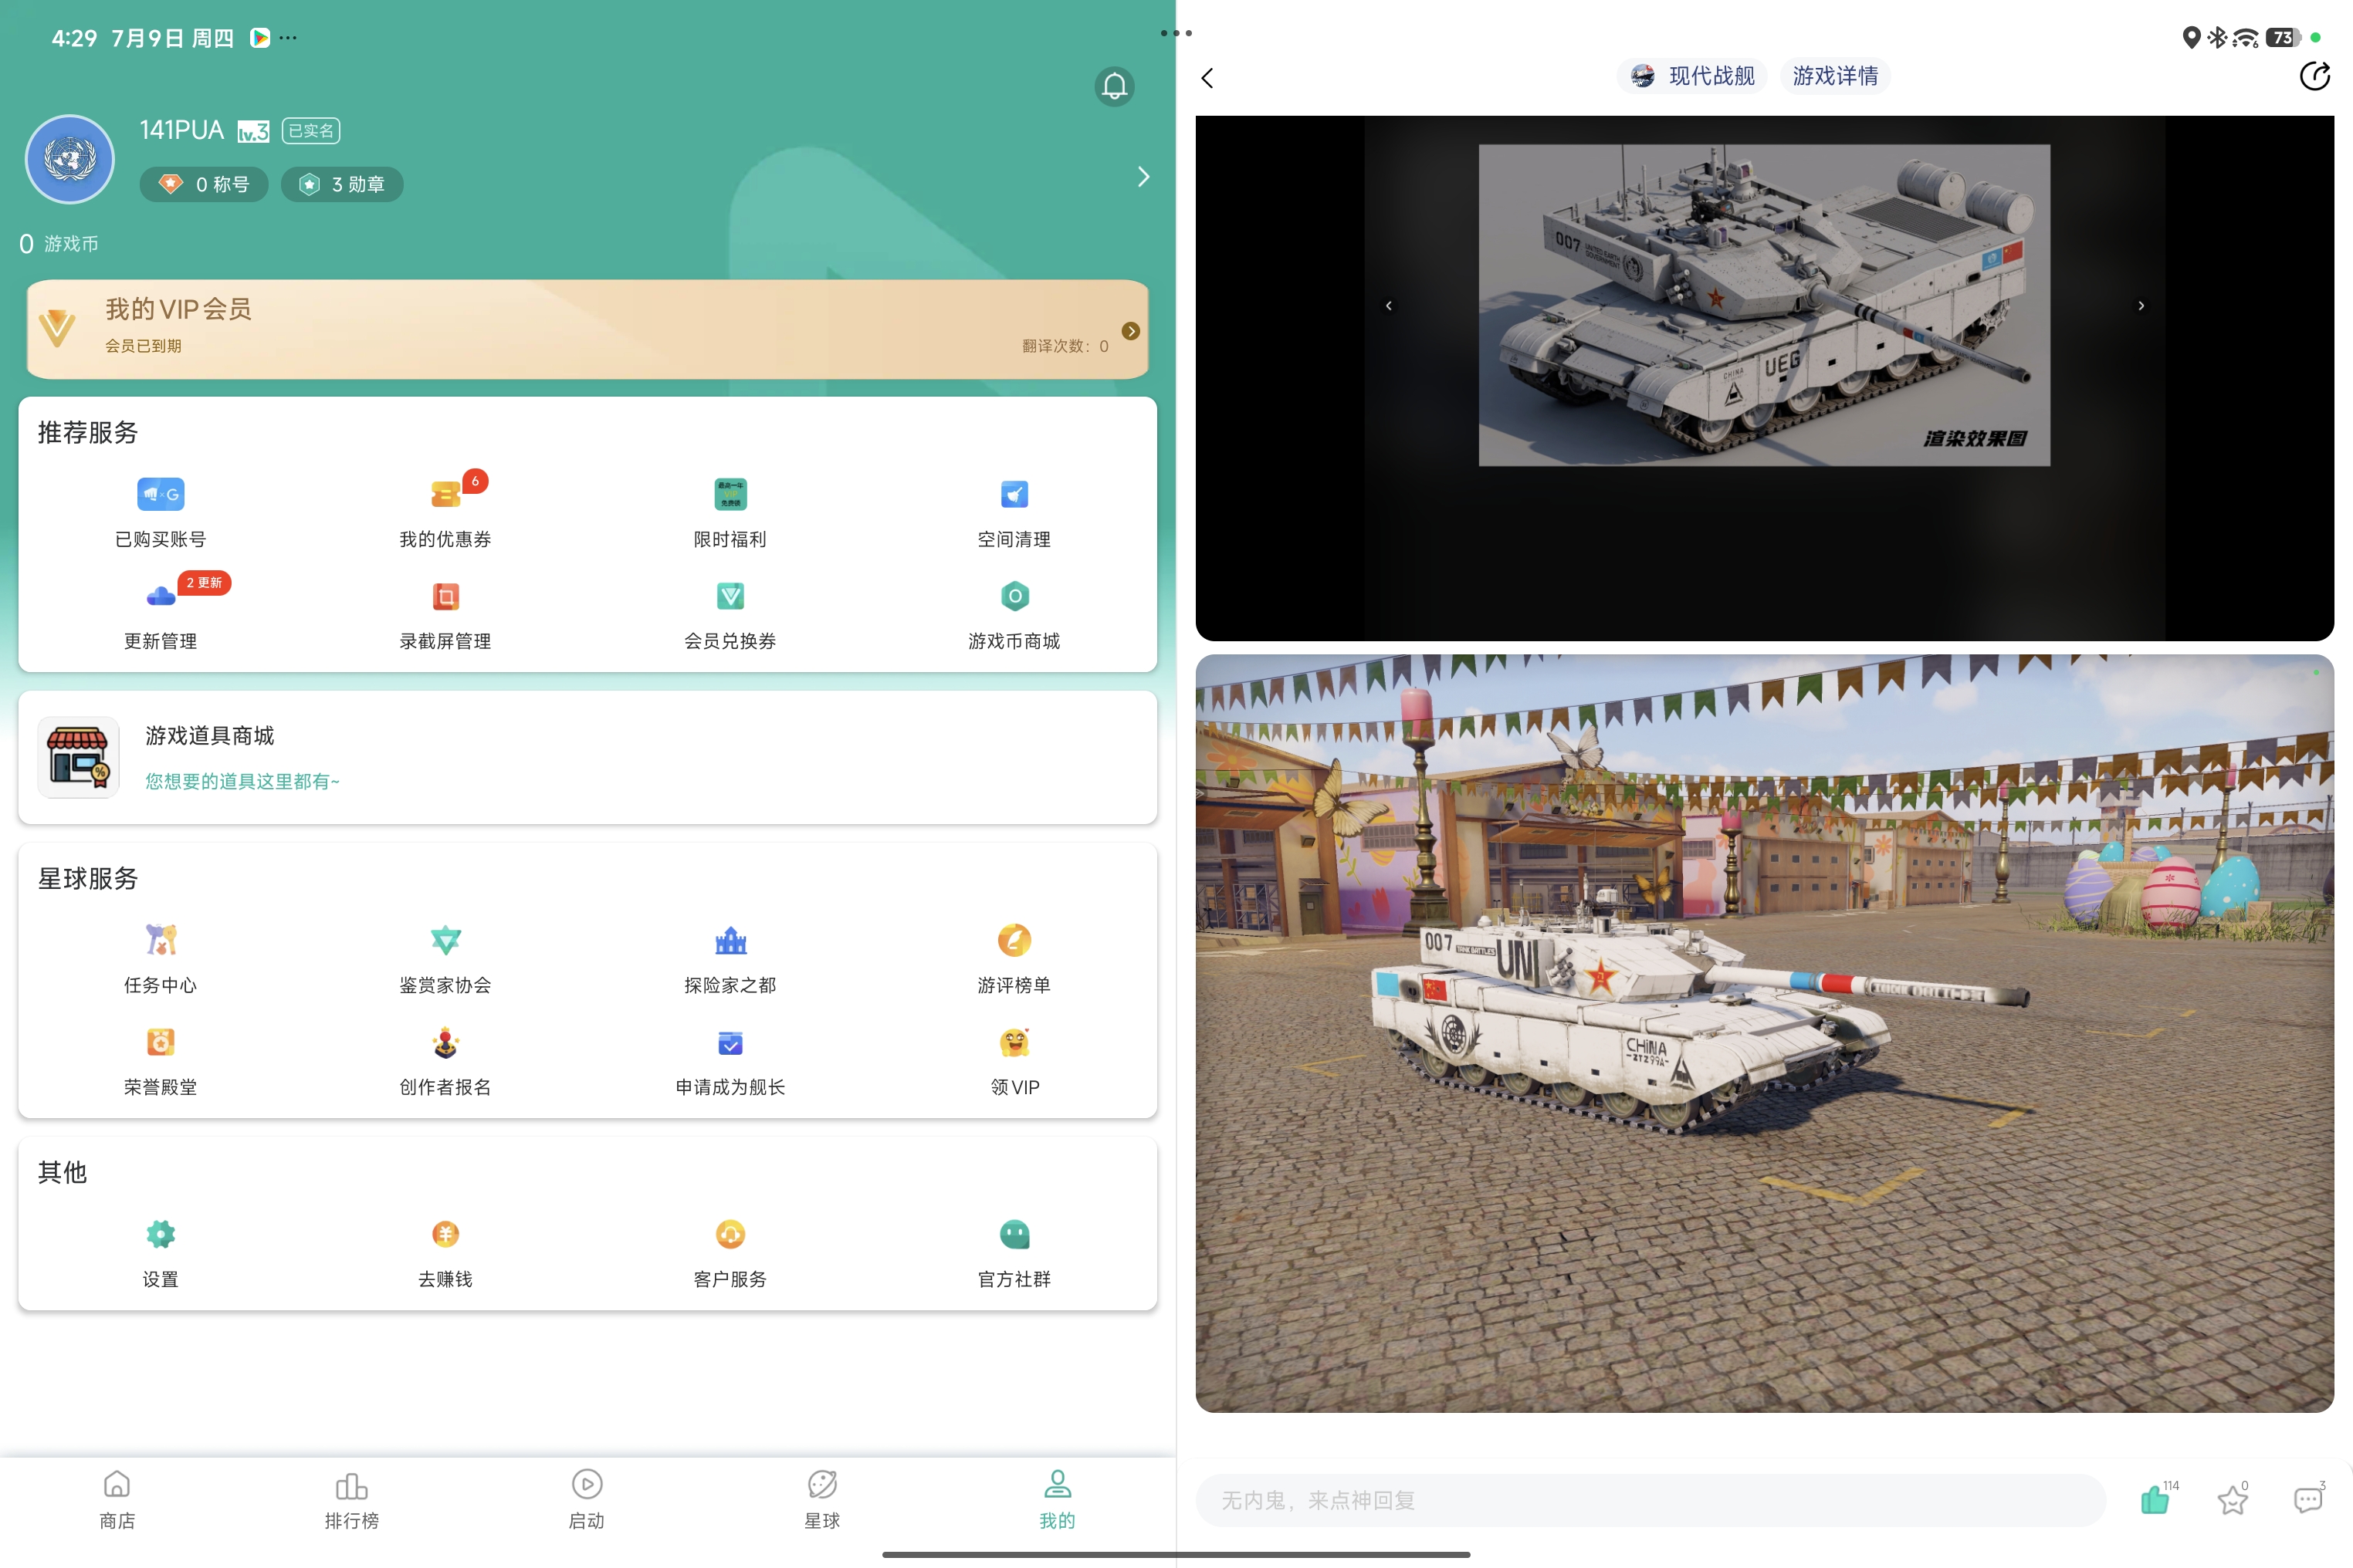Open 更新管理 update management icon
The image size is (2353, 1568).
[160, 596]
